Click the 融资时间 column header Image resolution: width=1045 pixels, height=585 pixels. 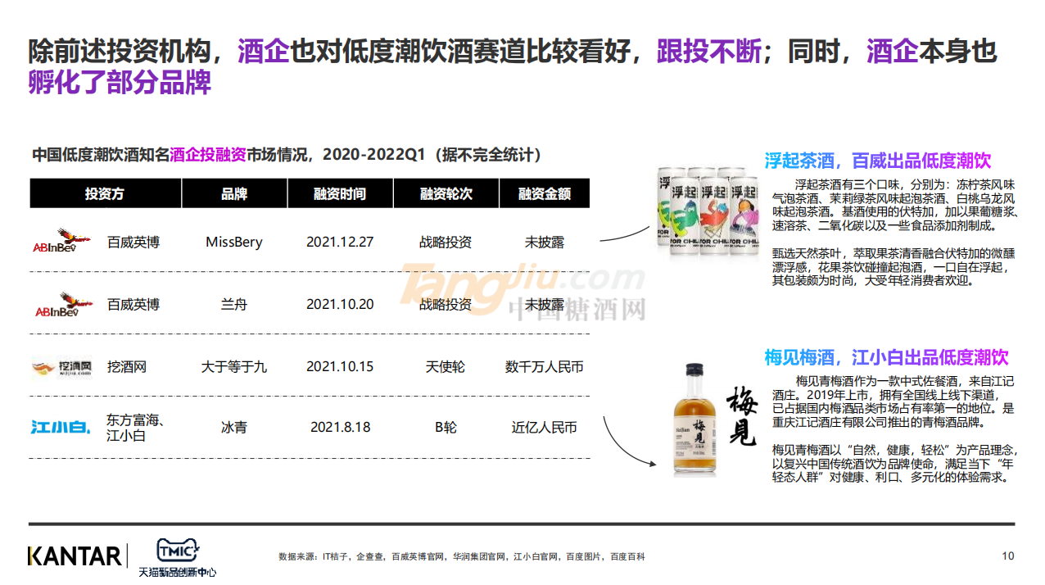point(340,194)
